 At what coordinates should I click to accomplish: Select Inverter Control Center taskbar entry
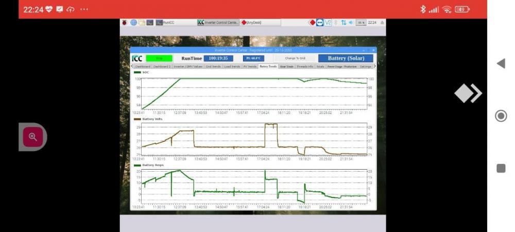coord(218,22)
